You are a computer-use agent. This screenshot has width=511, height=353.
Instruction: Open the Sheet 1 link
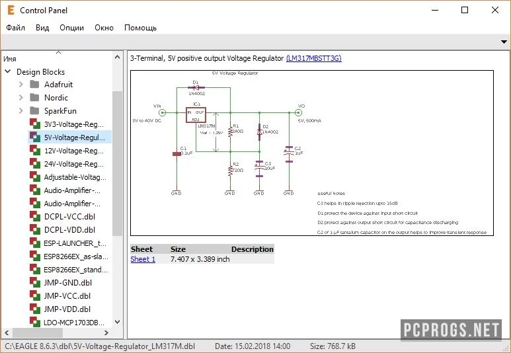(143, 259)
